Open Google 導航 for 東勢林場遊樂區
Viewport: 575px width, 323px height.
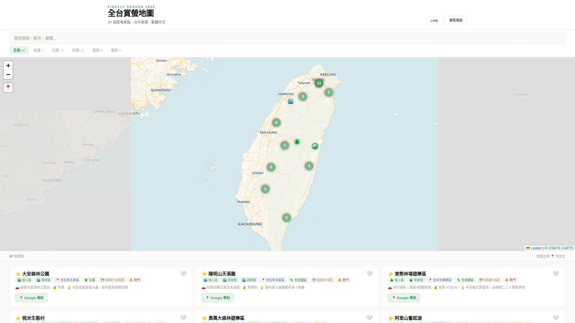pyautogui.click(x=404, y=298)
